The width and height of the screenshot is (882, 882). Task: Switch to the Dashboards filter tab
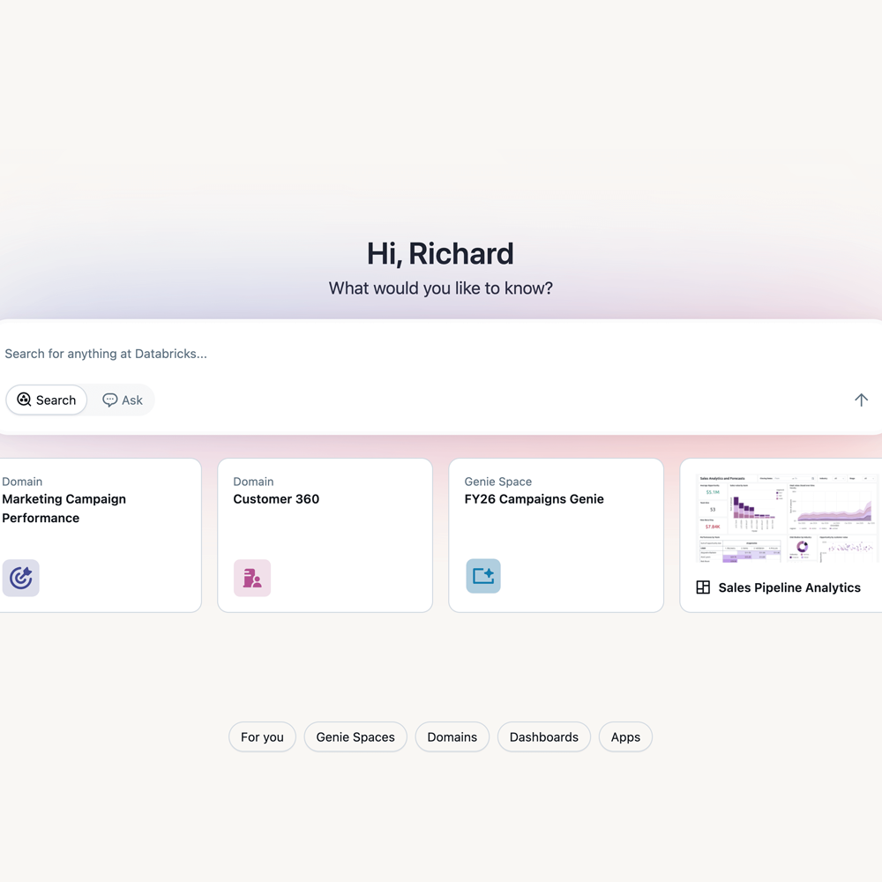click(x=543, y=736)
